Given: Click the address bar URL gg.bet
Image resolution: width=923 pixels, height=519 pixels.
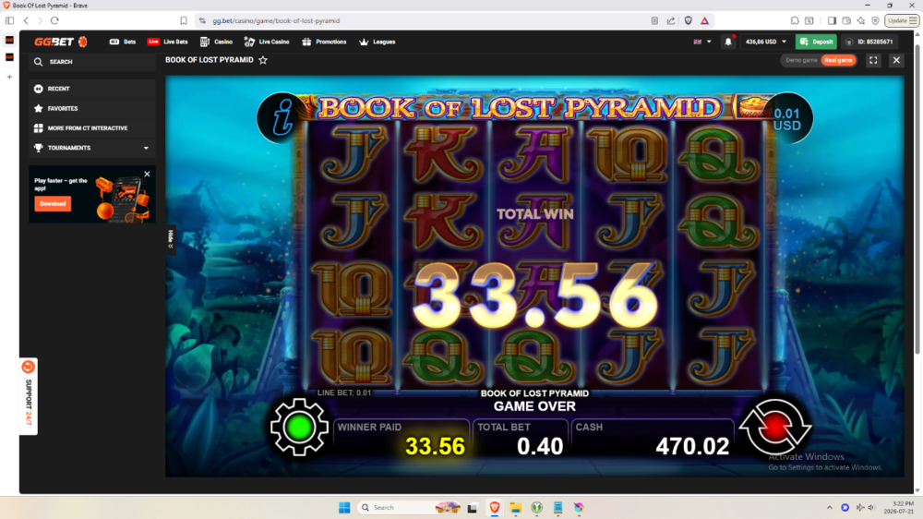Looking at the screenshot, I should pyautogui.click(x=276, y=20).
